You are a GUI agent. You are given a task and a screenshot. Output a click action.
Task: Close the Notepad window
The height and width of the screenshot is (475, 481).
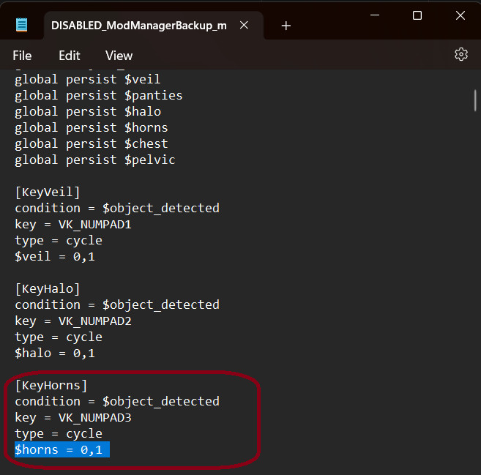(x=461, y=15)
